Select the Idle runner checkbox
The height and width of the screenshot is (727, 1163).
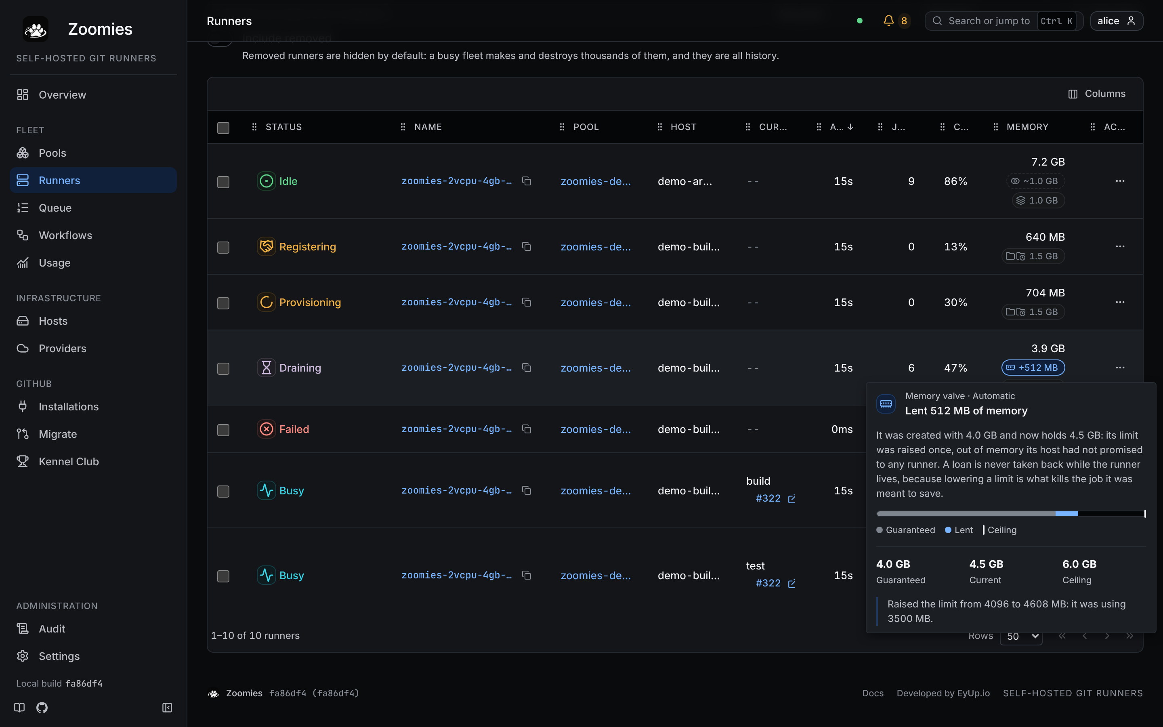pyautogui.click(x=223, y=182)
